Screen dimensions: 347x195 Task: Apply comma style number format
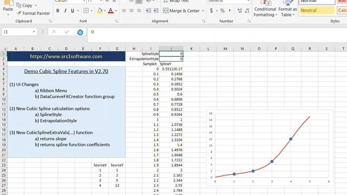230,11
